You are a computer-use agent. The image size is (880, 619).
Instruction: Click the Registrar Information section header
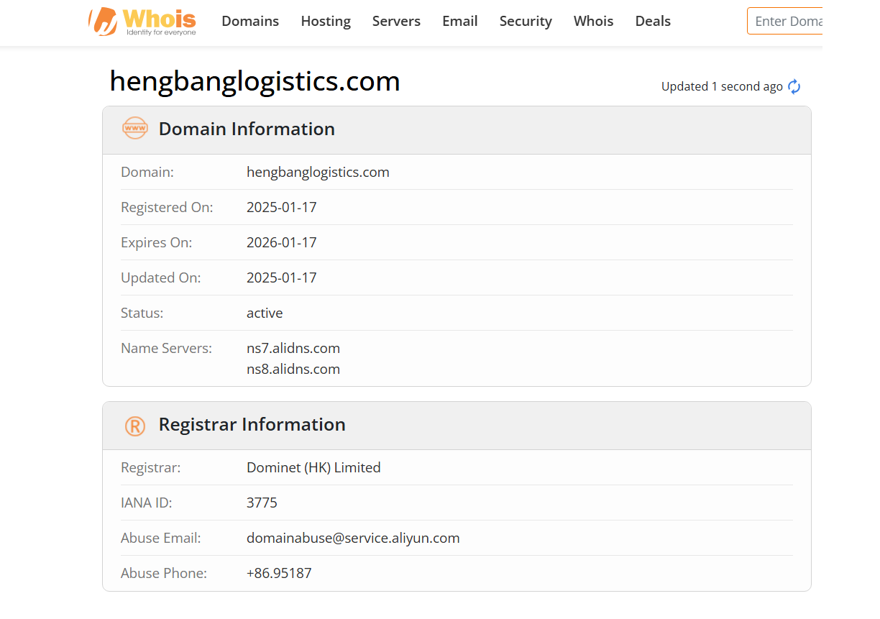tap(457, 426)
